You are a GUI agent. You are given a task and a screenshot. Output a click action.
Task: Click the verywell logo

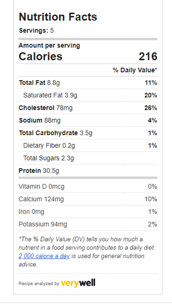click(x=78, y=283)
